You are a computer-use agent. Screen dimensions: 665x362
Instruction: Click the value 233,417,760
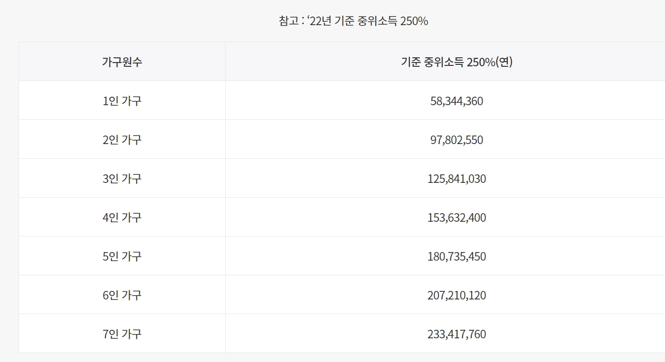click(x=456, y=334)
